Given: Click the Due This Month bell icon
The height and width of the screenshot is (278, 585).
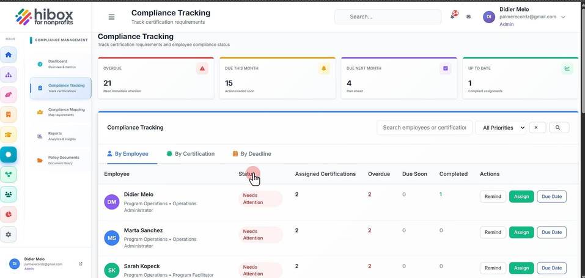Looking at the screenshot, I should 324,68.
